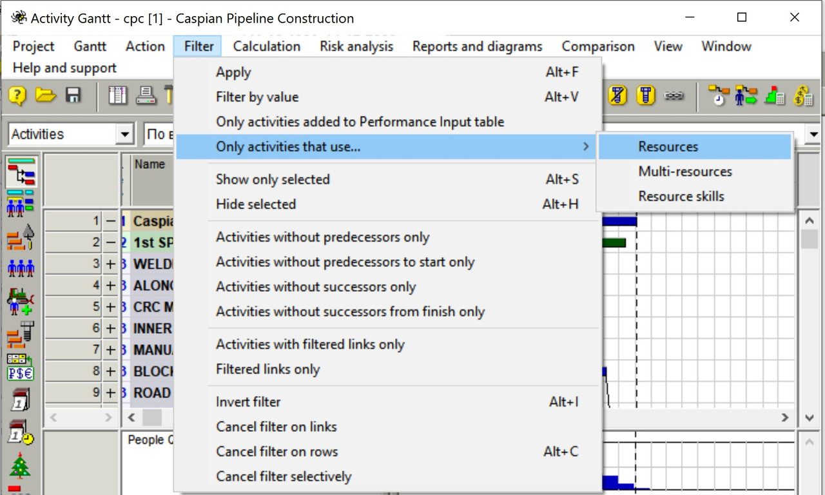Save project using the floppy disk icon
The width and height of the screenshot is (825, 495).
point(73,97)
